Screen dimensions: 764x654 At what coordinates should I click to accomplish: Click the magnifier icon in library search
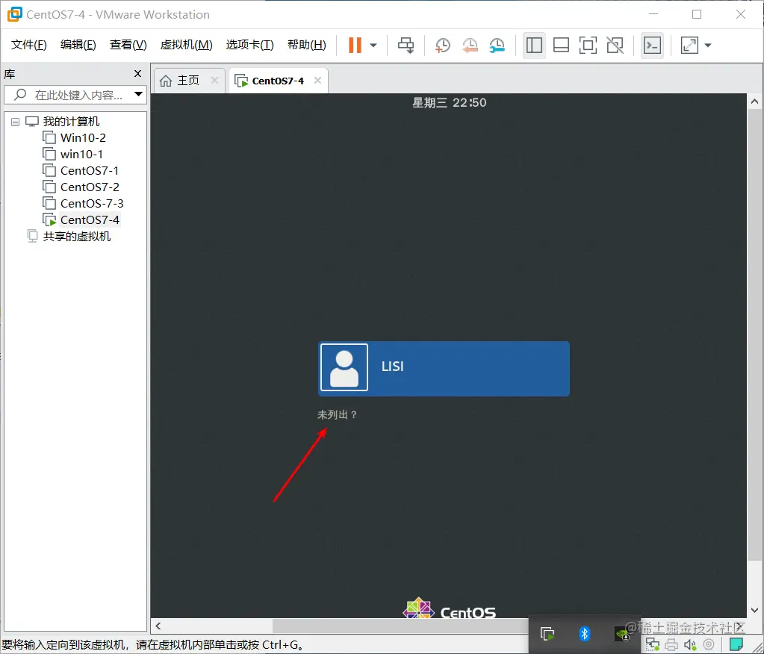[x=20, y=95]
